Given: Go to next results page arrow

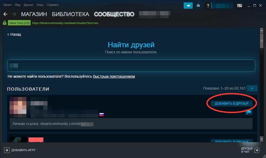Looking at the screenshot, I should coord(252,88).
